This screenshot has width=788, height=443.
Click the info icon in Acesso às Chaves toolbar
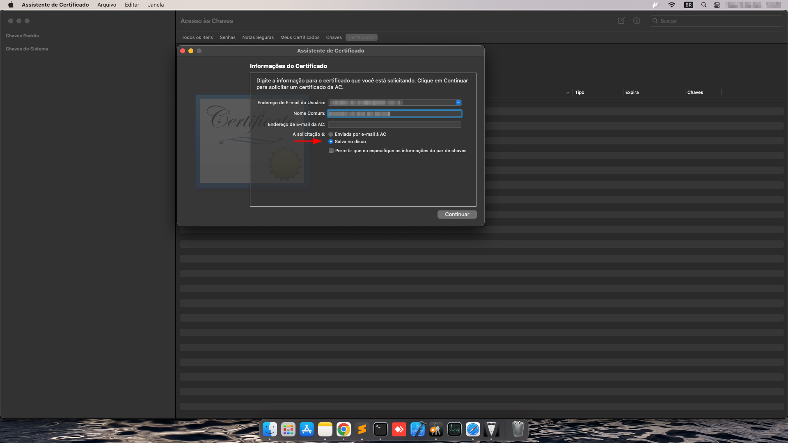tap(637, 21)
